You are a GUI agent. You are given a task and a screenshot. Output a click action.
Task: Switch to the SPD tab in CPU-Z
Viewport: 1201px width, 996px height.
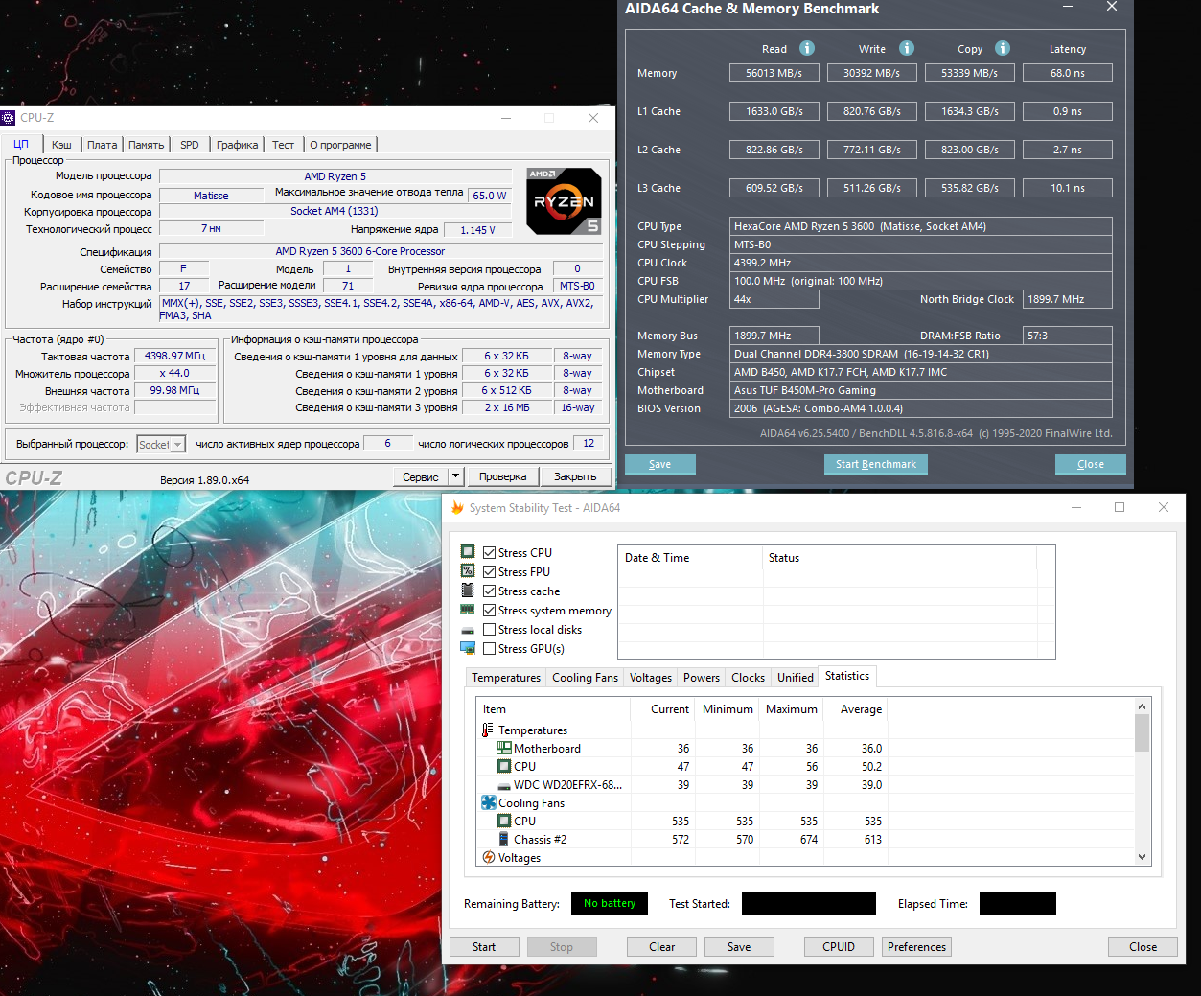click(x=190, y=145)
